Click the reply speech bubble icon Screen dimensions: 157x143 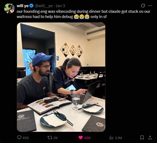click(x=19, y=137)
